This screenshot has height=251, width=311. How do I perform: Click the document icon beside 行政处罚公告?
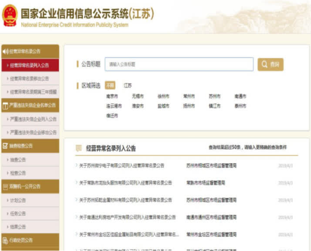(x=5, y=240)
